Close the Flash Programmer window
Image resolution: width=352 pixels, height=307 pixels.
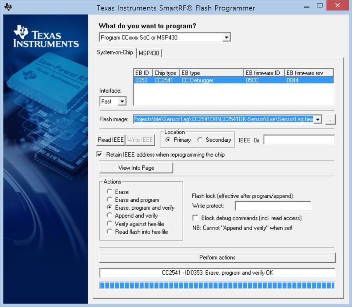(x=337, y=5)
